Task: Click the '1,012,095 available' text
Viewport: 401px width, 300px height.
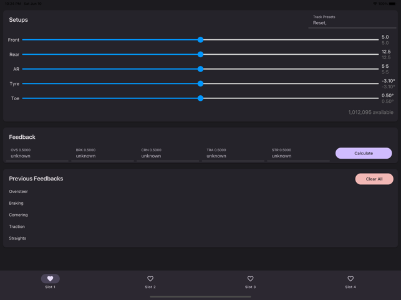Action: click(371, 112)
